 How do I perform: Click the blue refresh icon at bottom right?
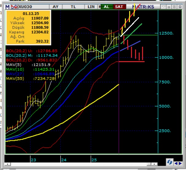(169, 162)
